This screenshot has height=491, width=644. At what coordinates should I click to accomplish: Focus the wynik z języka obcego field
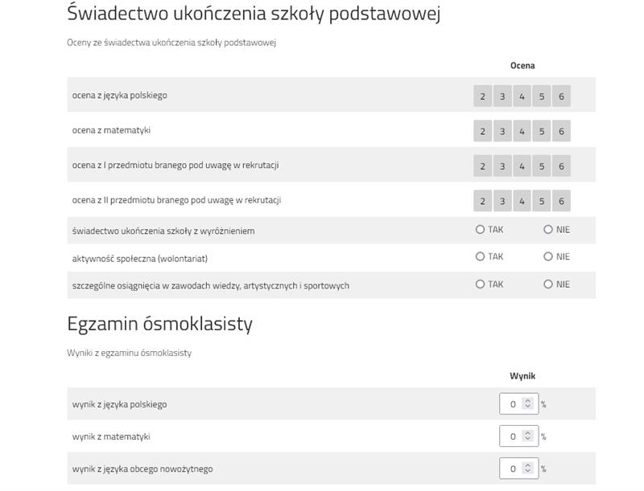point(512,468)
